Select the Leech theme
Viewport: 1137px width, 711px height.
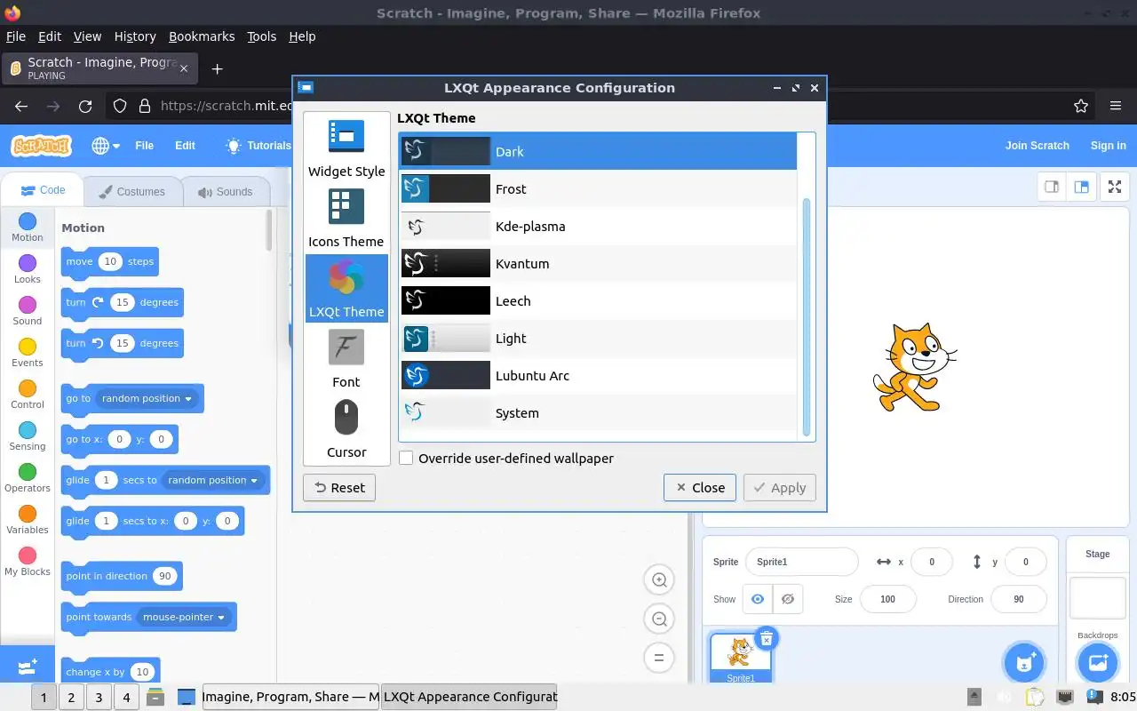598,300
